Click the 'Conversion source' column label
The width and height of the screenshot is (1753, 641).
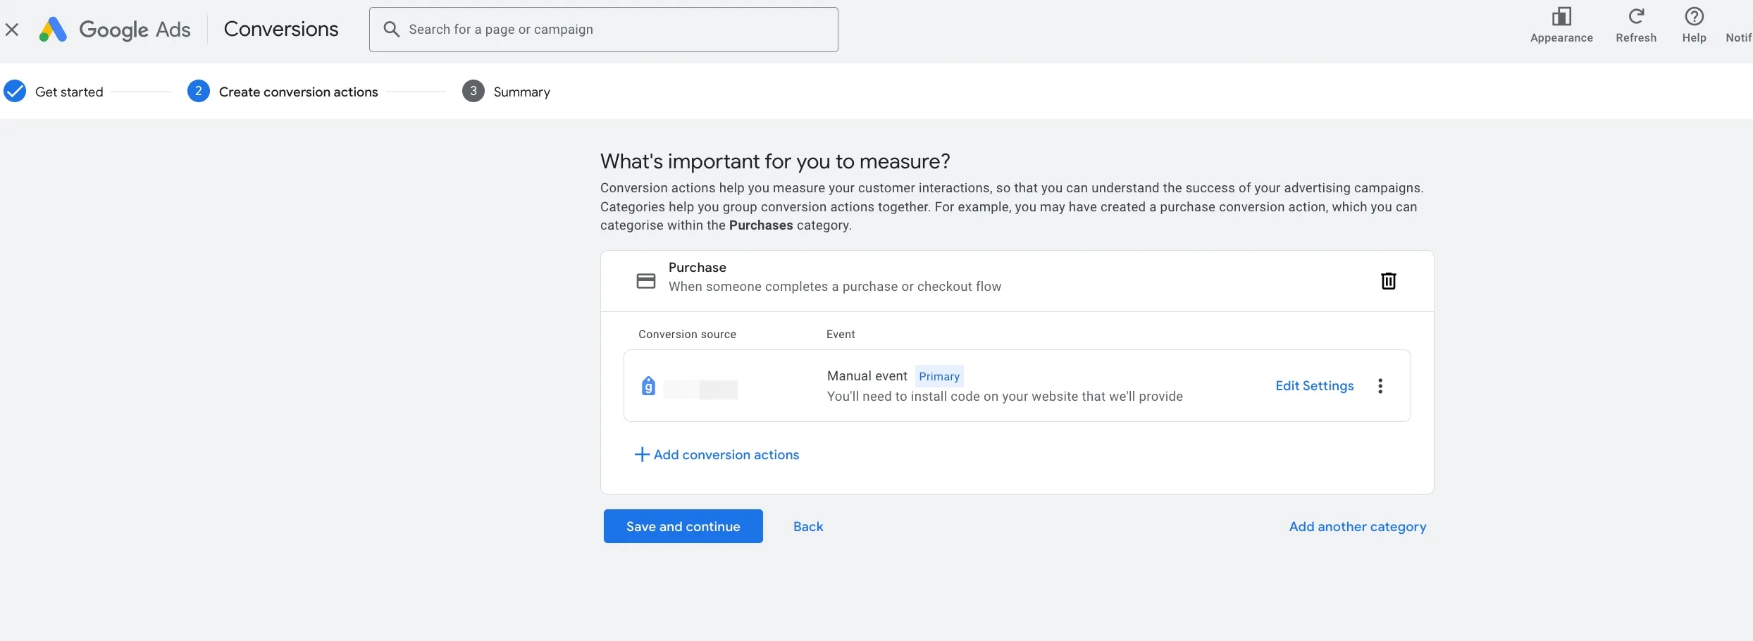[687, 335]
